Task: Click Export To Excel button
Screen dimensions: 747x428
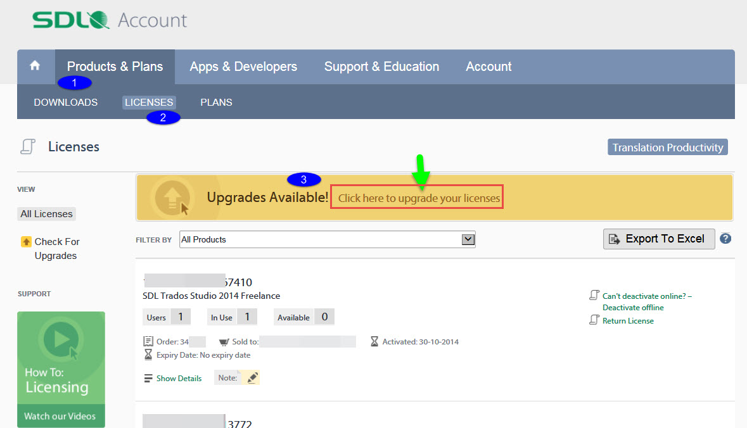Action: coord(659,239)
